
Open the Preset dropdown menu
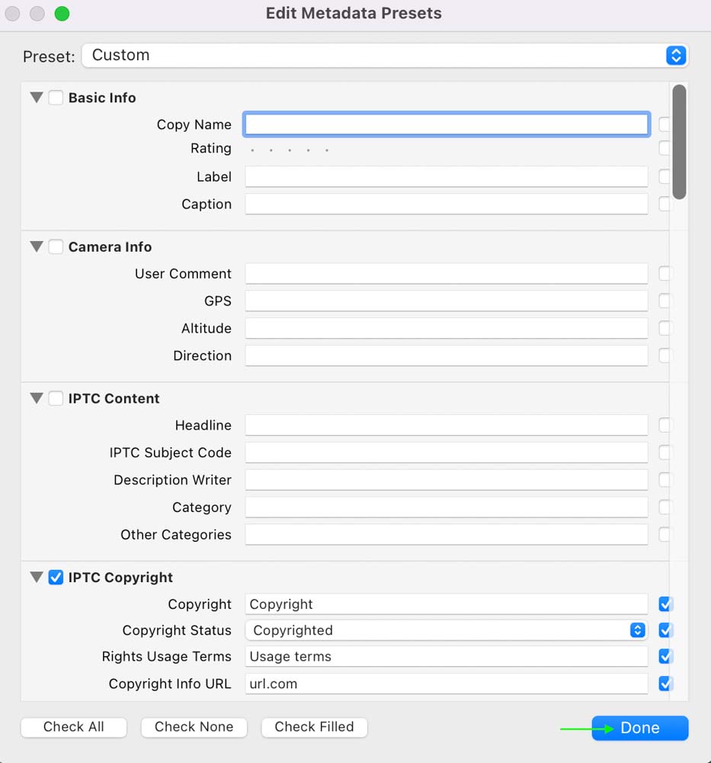click(x=385, y=56)
